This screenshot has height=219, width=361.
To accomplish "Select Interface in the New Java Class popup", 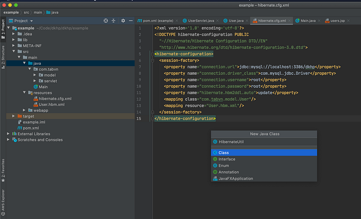I will pyautogui.click(x=227, y=159).
